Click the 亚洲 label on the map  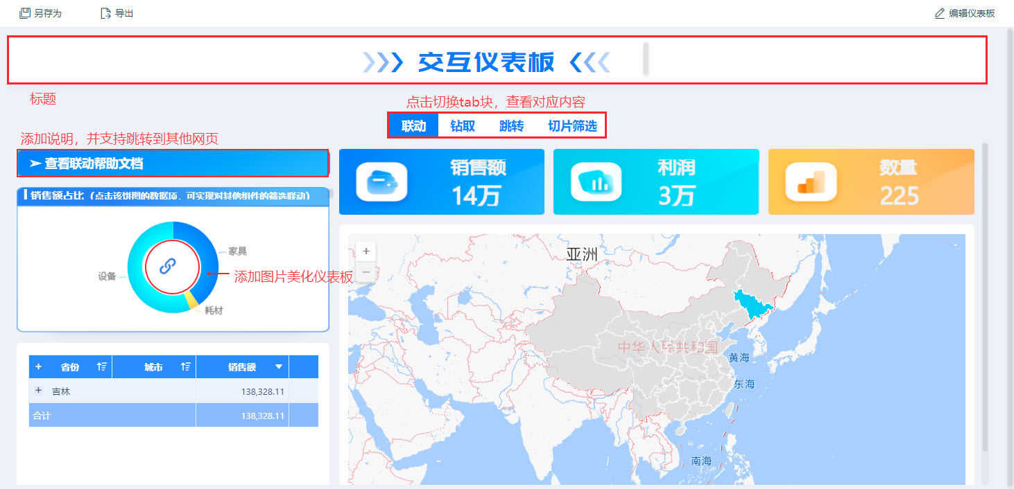coord(581,254)
